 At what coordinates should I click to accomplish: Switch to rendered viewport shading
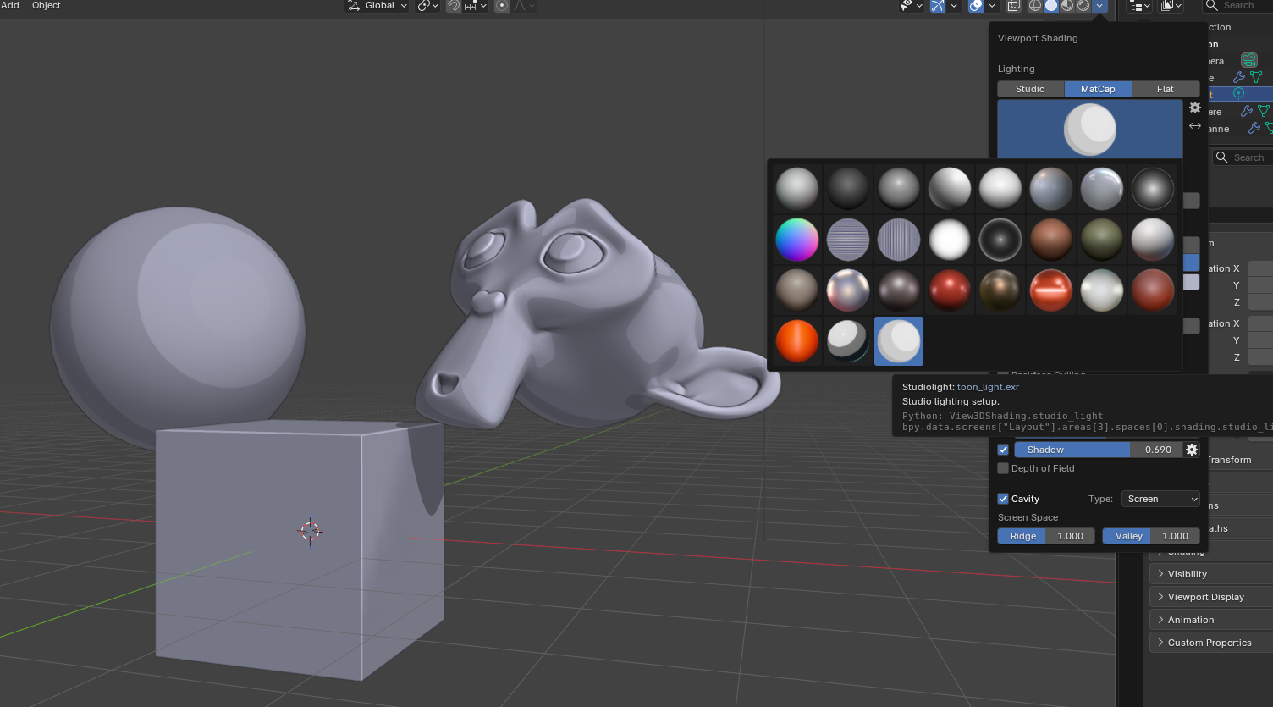click(x=1083, y=6)
